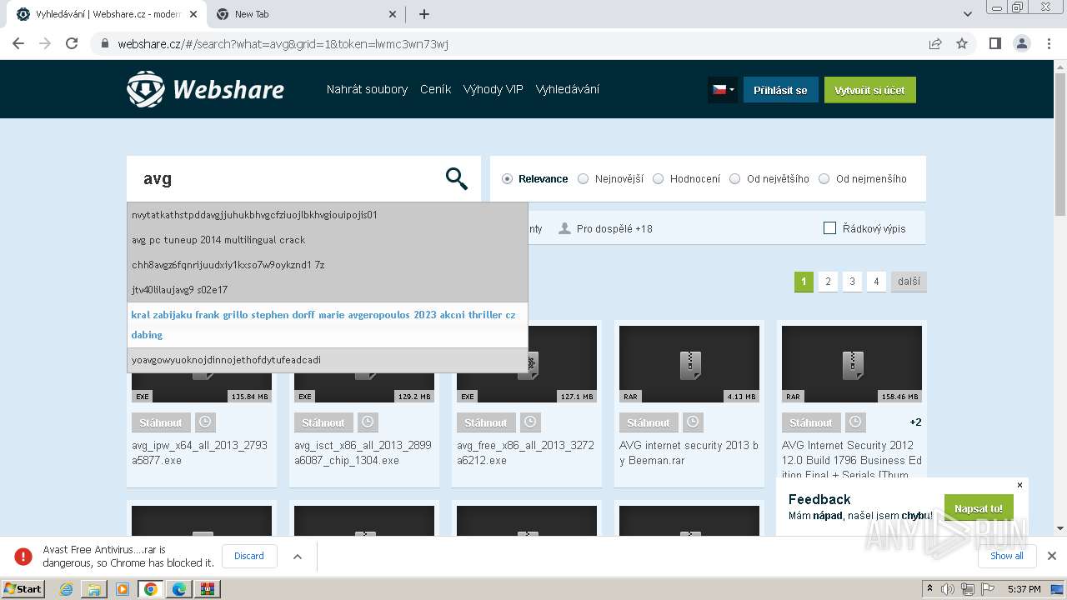Click the Vytvořit si účet button
This screenshot has height=600, width=1067.
[x=869, y=90]
